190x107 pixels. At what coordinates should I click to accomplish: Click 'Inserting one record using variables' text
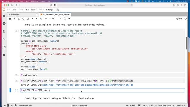click(x=59, y=98)
